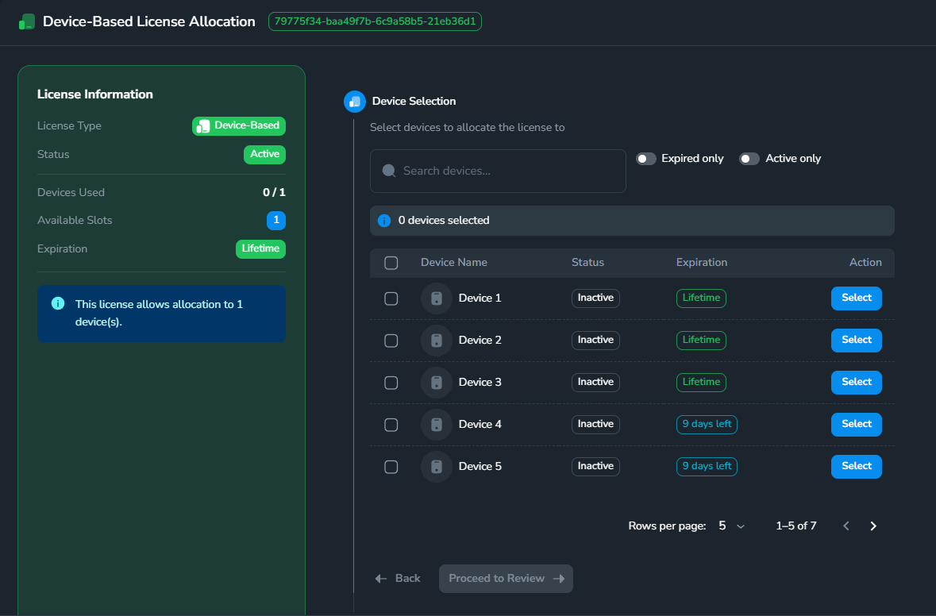
Task: Click Expiration column header
Action: (701, 263)
